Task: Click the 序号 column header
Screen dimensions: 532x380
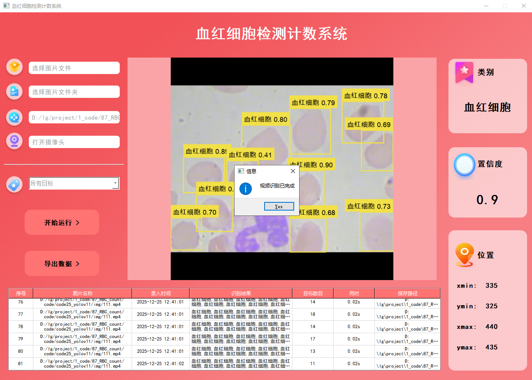Action: pyautogui.click(x=21, y=294)
